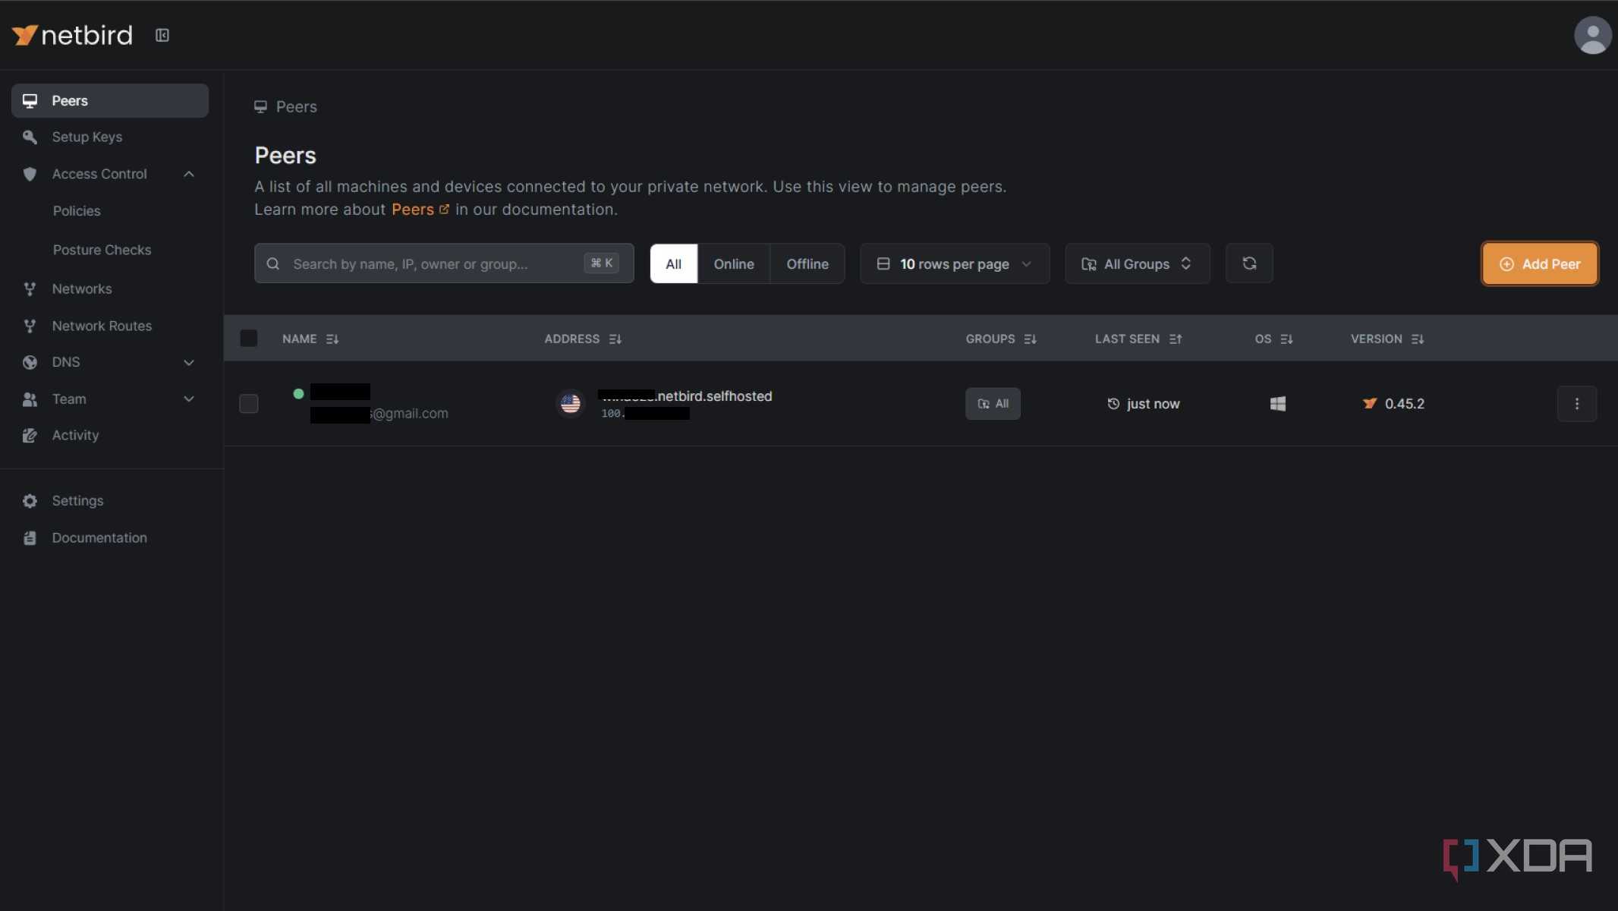Click the external link icon beside Peers

444,209
